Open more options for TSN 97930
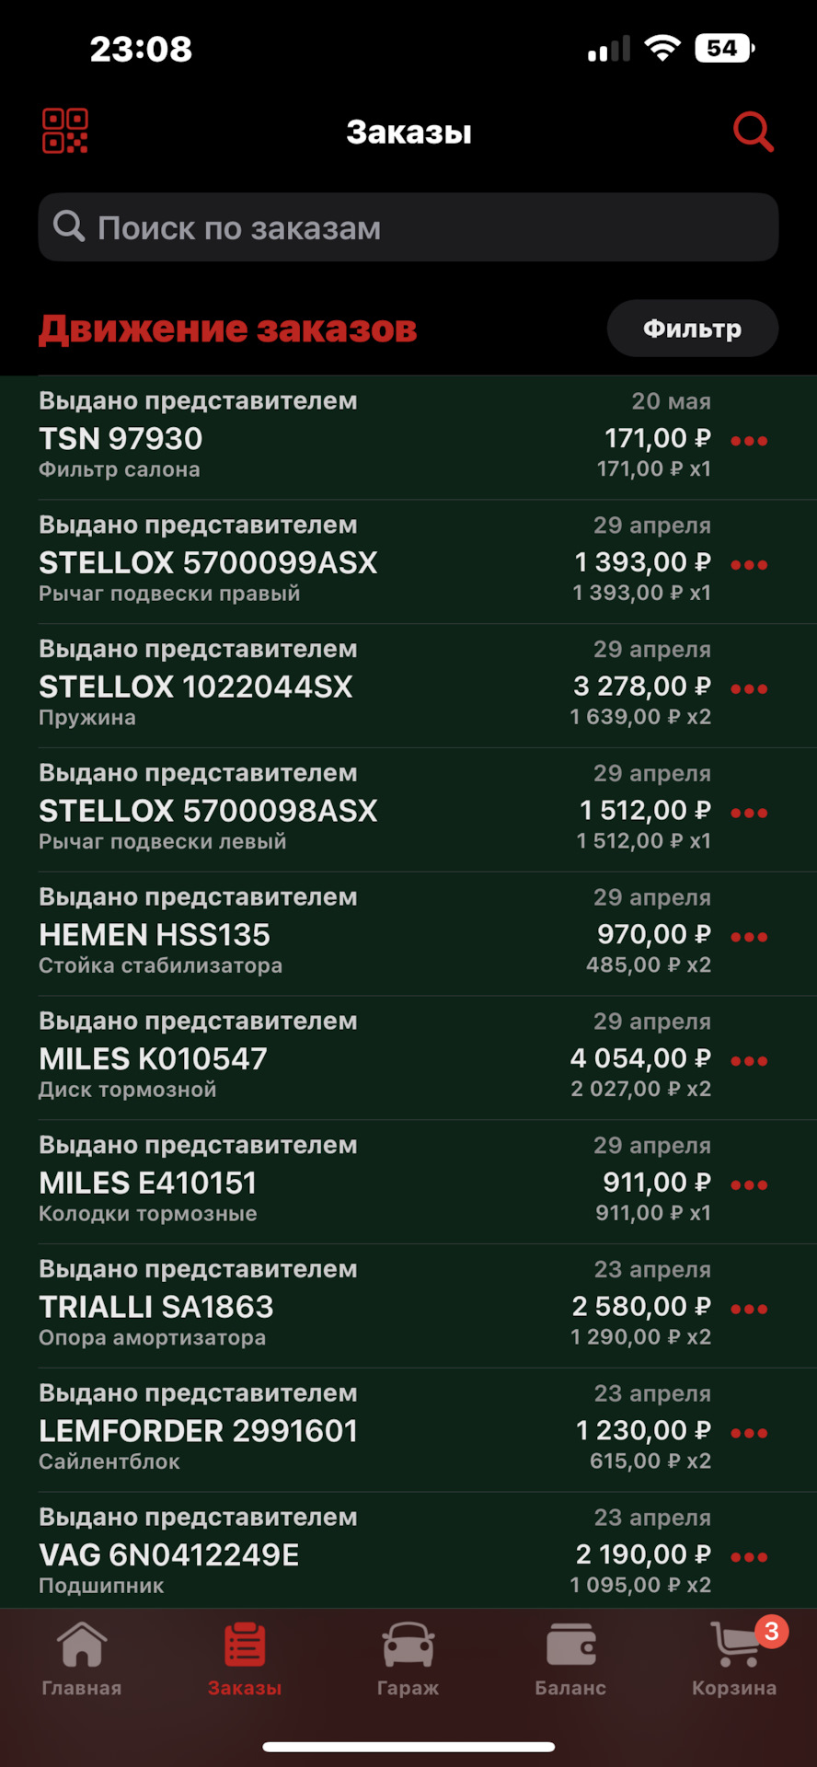 pyautogui.click(x=749, y=441)
